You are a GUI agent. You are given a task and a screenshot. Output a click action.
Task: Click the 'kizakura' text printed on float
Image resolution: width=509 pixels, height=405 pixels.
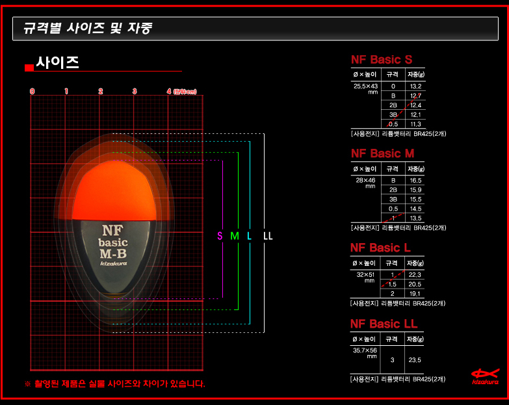tap(113, 263)
